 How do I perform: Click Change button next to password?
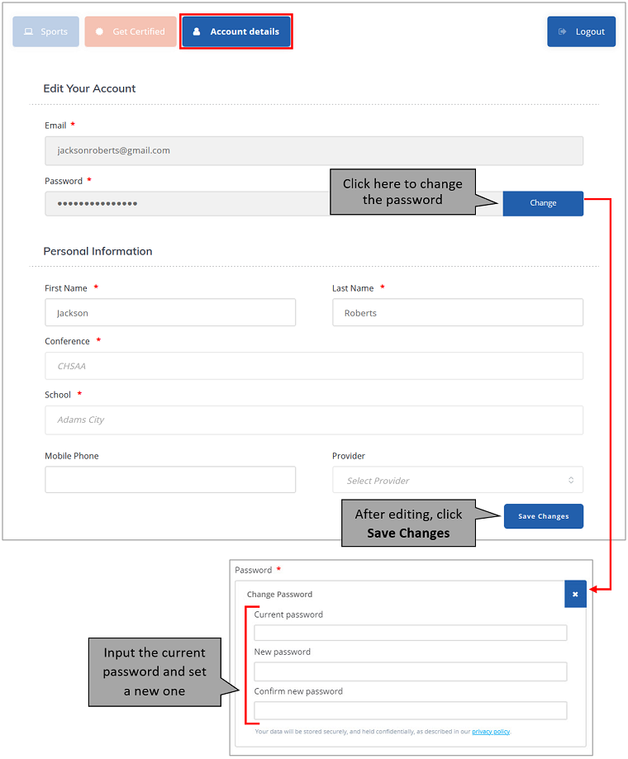[543, 203]
